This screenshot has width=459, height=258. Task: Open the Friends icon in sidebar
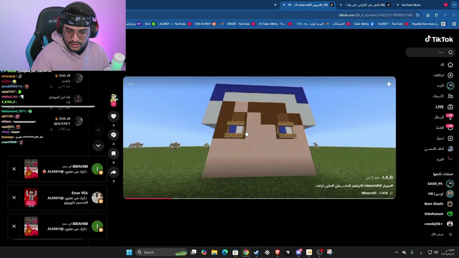pos(450,96)
